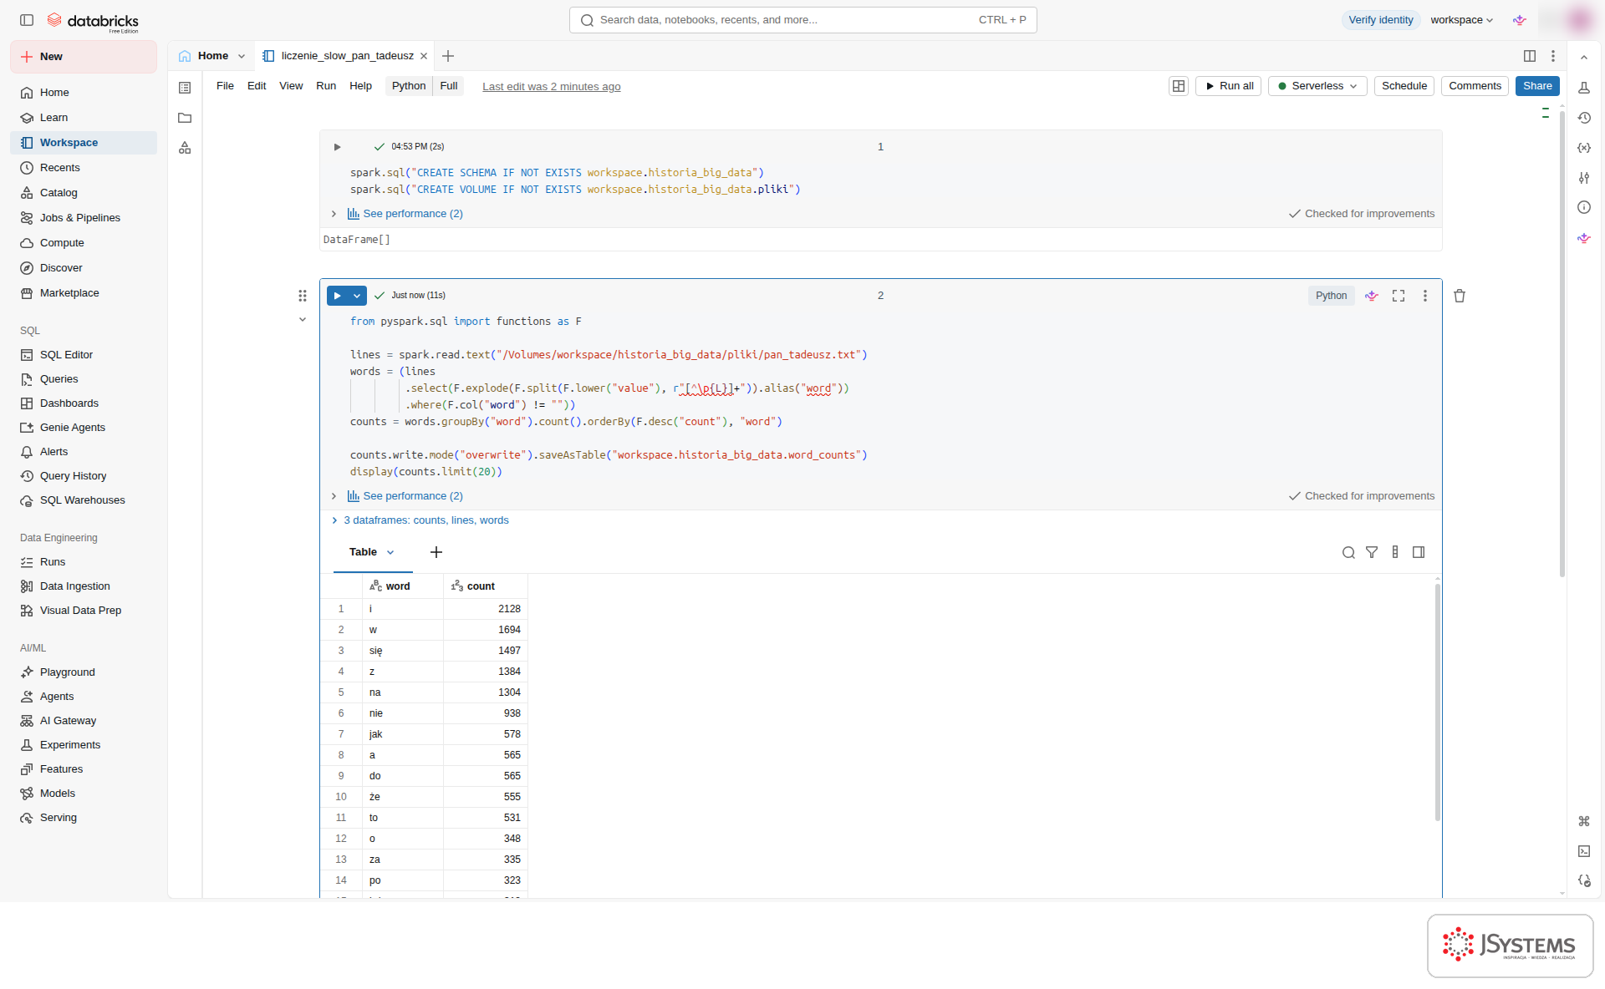Image resolution: width=1605 pixels, height=989 pixels.
Task: Filter the results table
Action: click(x=1372, y=552)
